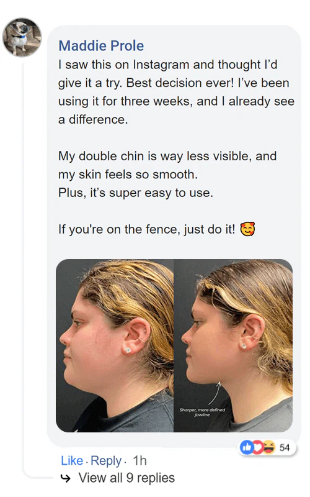Expand View all 9 replies
This screenshot has height=497, width=310.
point(126,478)
